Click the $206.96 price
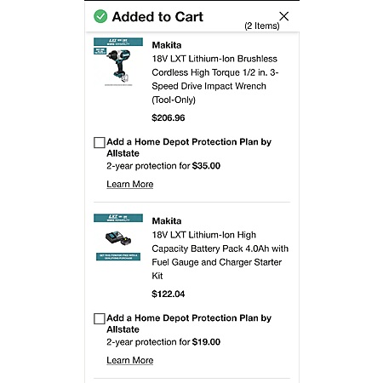This screenshot has height=383, width=383. pos(169,117)
